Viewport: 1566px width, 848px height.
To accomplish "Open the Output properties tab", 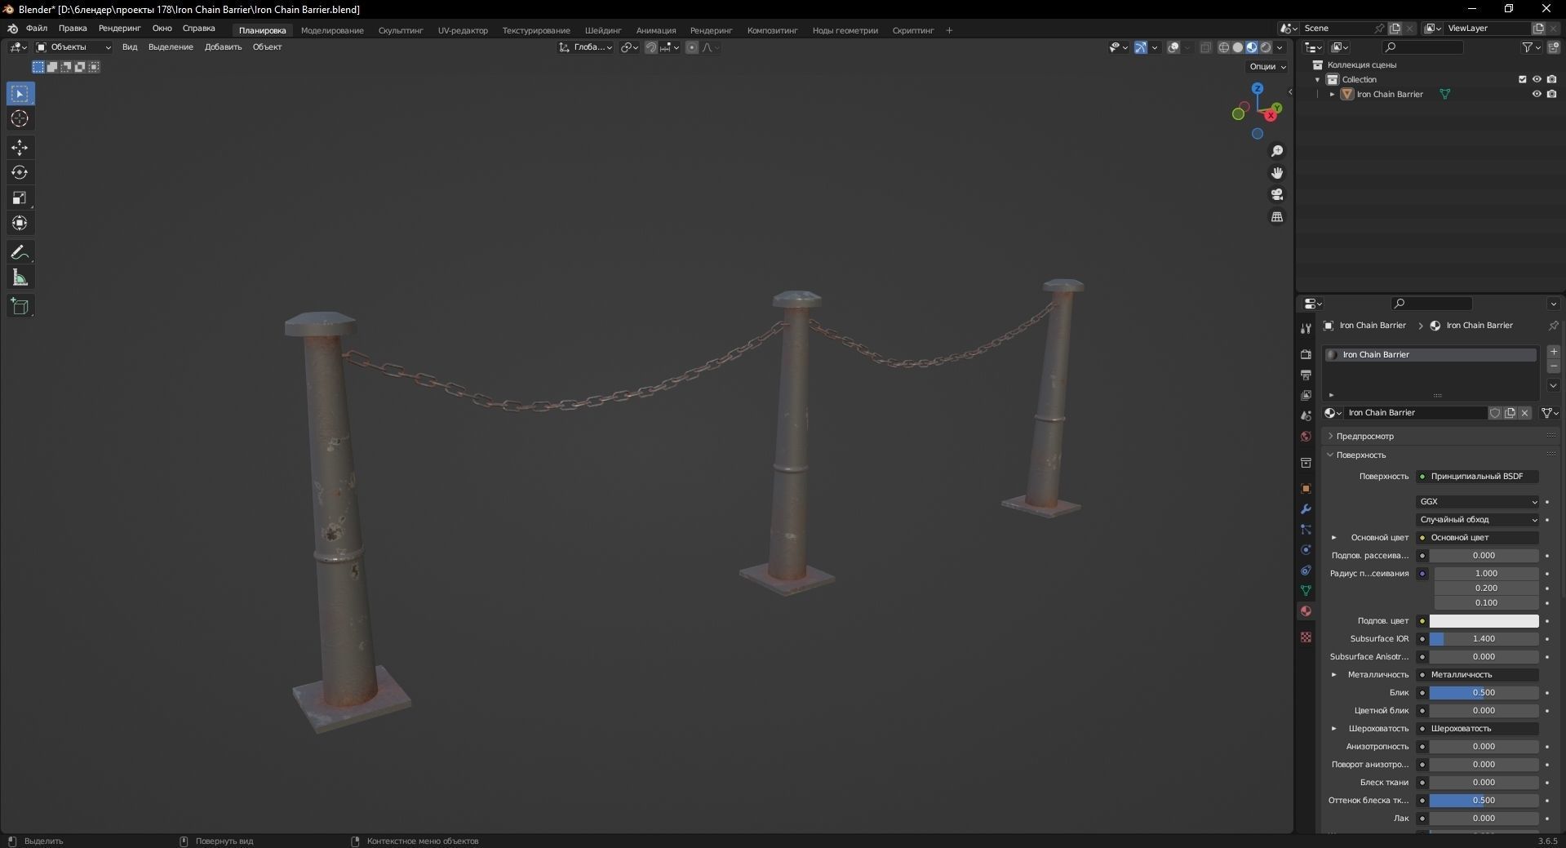I will coord(1306,375).
